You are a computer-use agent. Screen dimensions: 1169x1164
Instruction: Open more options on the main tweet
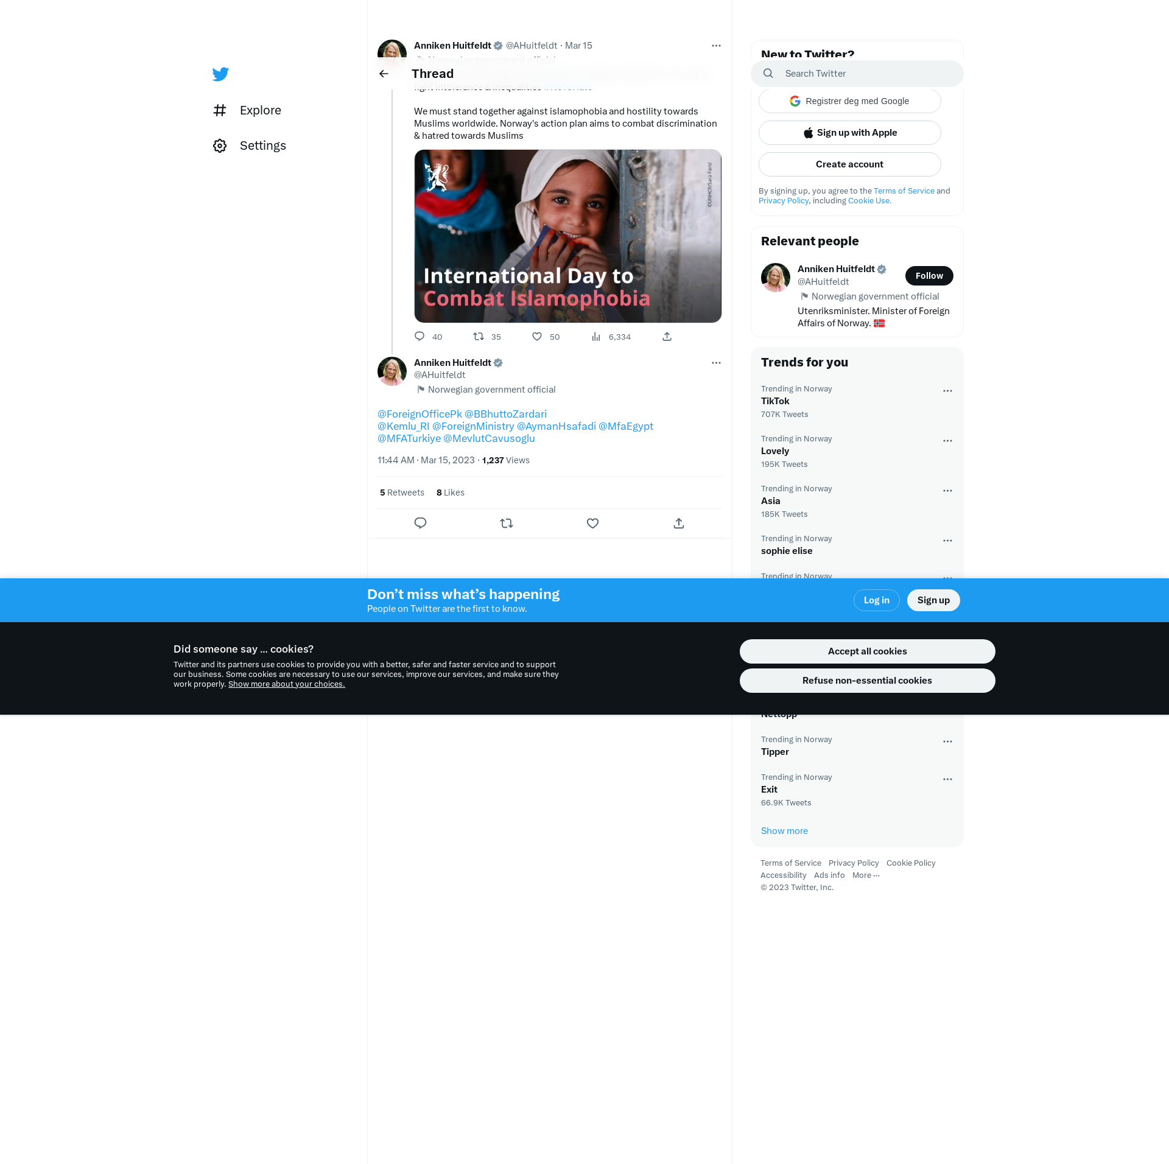(716, 363)
